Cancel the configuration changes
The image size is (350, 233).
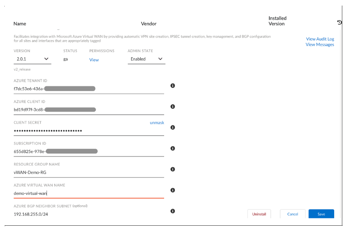pyautogui.click(x=292, y=214)
